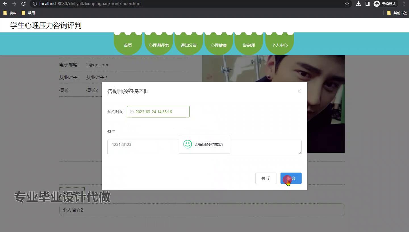Open the clock icon in 预约时间 field

(x=132, y=112)
